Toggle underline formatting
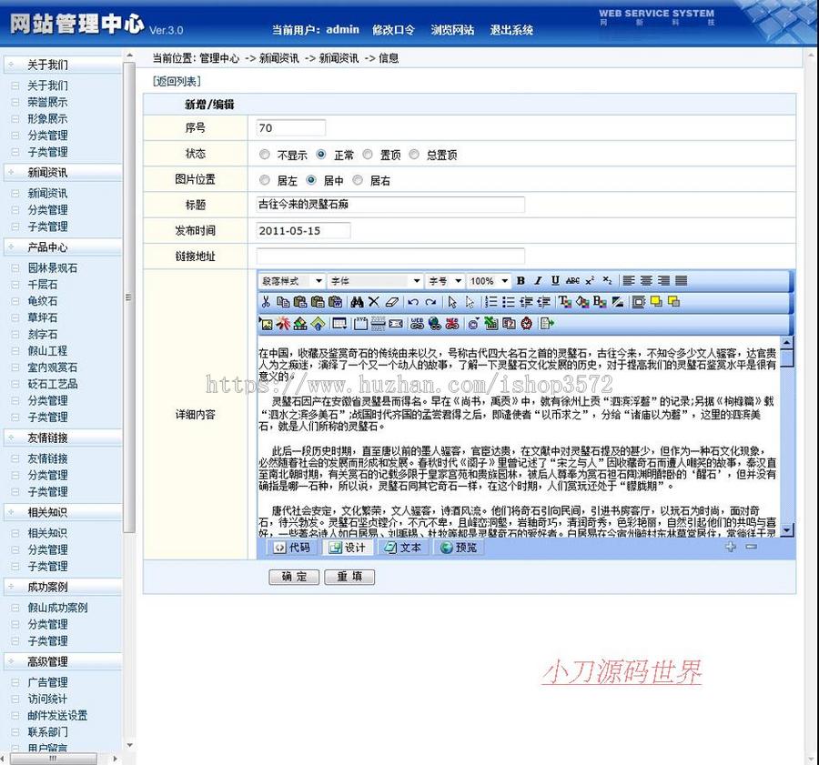819x765 pixels. tap(554, 280)
